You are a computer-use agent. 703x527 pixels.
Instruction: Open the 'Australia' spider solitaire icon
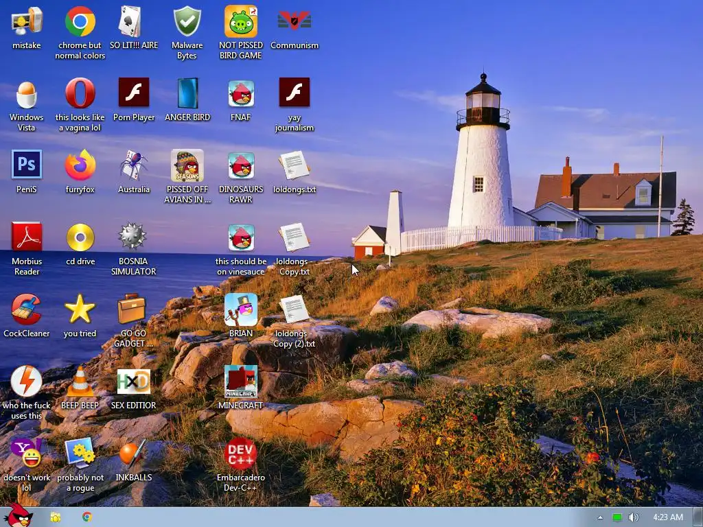tap(133, 165)
